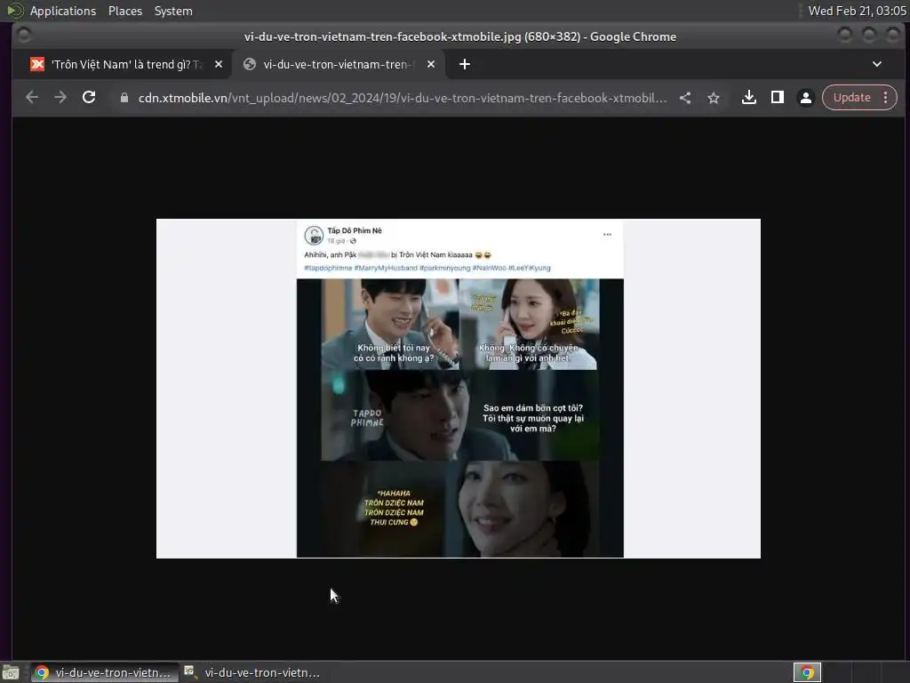Viewport: 910px width, 683px height.
Task: Open the Applications menu
Action: (63, 11)
